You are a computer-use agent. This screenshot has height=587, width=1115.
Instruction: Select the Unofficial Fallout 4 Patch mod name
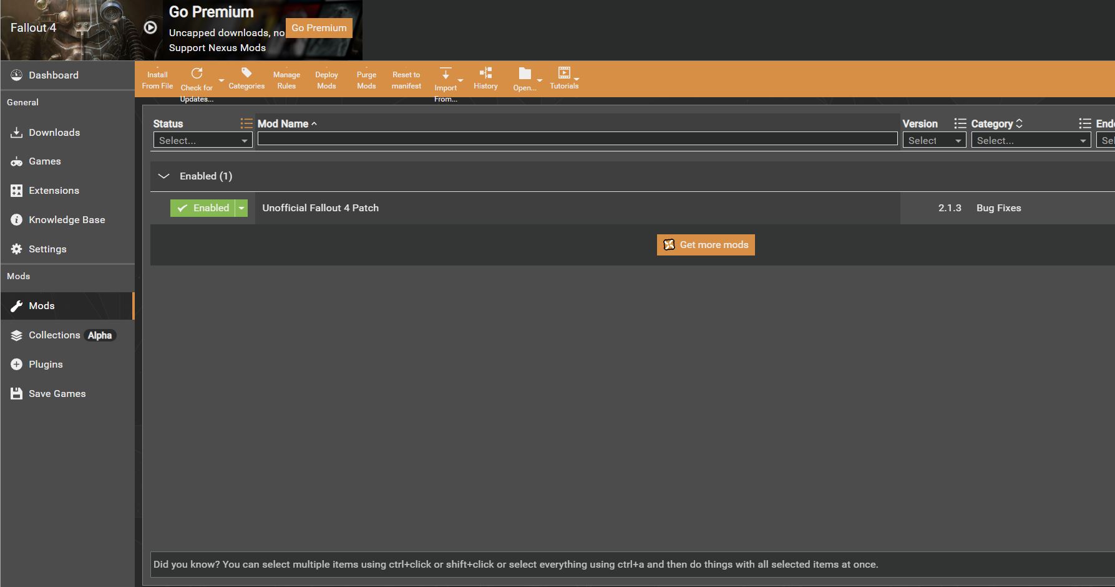coord(320,208)
